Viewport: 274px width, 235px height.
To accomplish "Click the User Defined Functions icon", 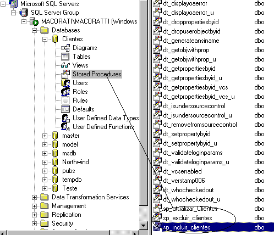I will click(65, 127).
